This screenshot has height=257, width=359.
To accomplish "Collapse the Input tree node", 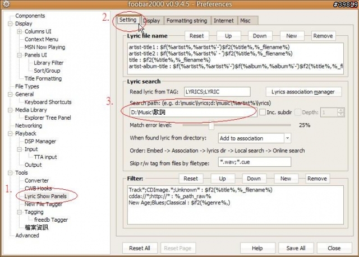I will (20, 149).
